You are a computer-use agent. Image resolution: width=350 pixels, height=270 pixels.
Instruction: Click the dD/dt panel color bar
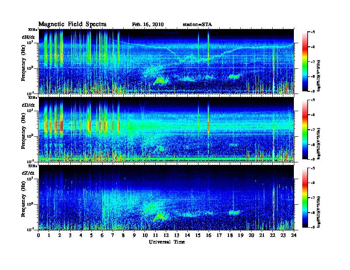305,130
